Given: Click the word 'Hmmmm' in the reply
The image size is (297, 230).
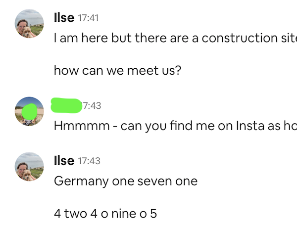Looking at the screenshot, I should [82, 126].
